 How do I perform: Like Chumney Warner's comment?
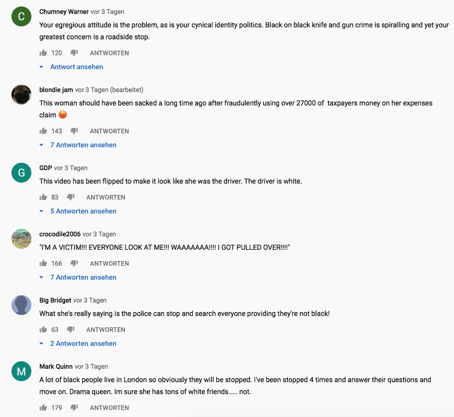pyautogui.click(x=43, y=53)
